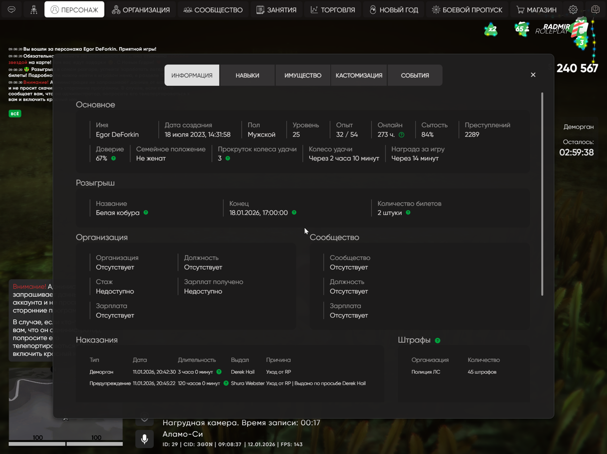607x454 pixels.
Task: Click the Уровень value 25
Action: click(x=296, y=135)
